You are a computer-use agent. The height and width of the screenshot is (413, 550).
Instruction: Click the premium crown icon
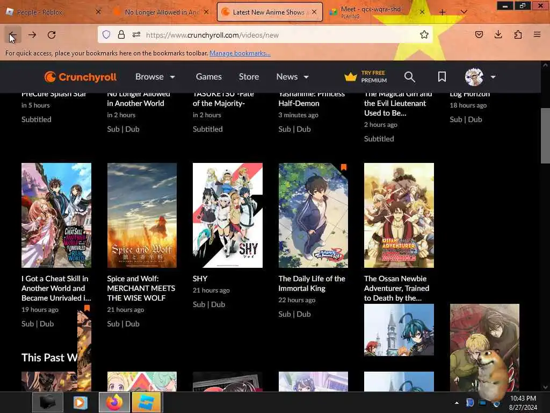(x=350, y=76)
